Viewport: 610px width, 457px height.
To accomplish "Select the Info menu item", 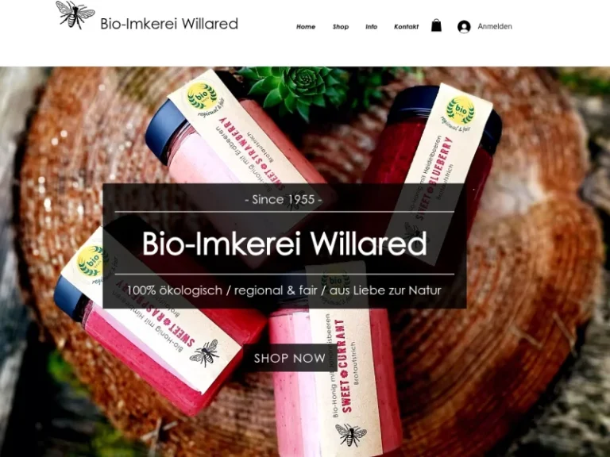I will click(x=371, y=27).
